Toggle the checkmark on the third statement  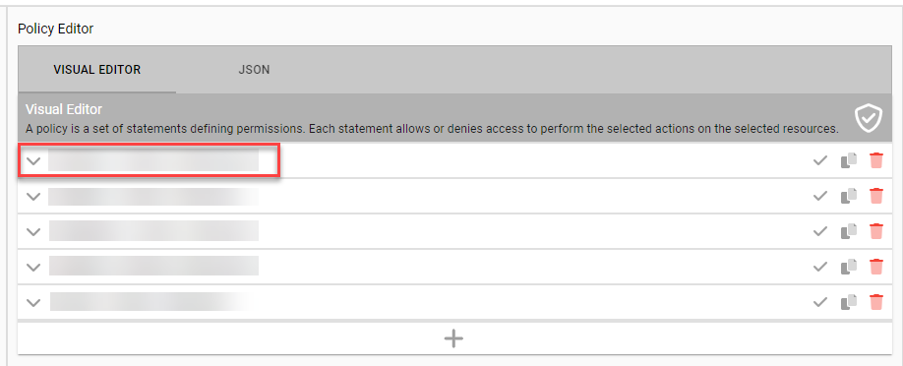pos(820,231)
